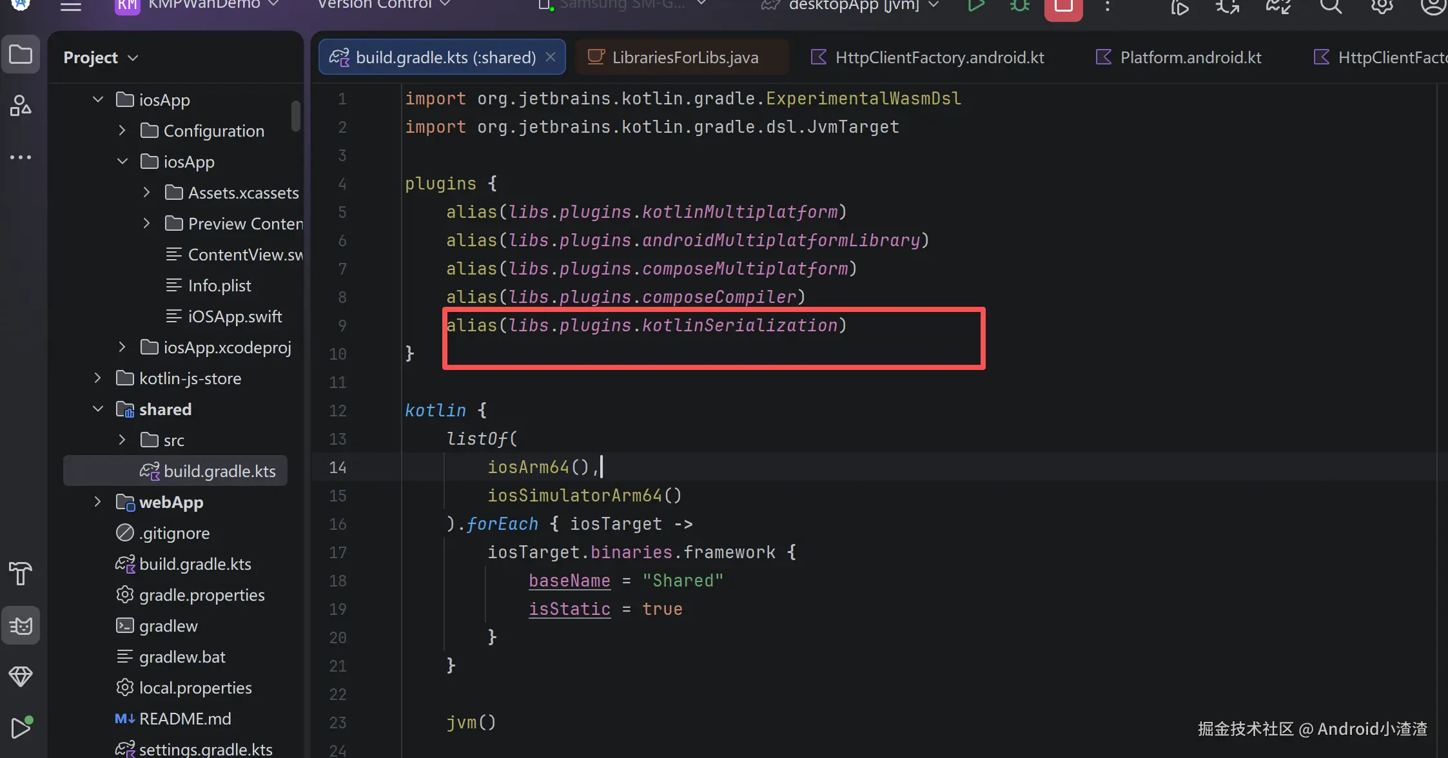
Task: Switch to HttpClientFactory.android.kt tab
Action: 928,57
